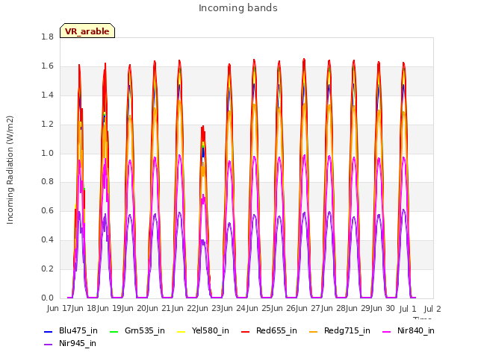478x358 pixels.
Task: Click the 1.6 y-axis tick value
Action: [47, 66]
